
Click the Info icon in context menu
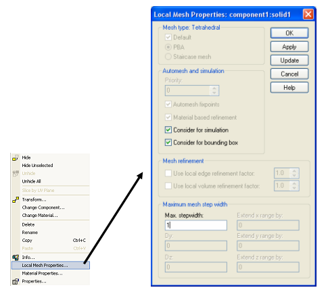pos(16,258)
